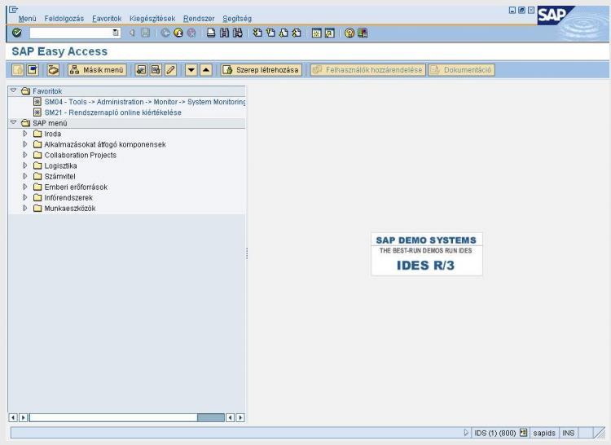Viewport: 611px width, 445px height.
Task: Click the left scroll arrow at the scrollbar's left end
Action: coord(13,418)
